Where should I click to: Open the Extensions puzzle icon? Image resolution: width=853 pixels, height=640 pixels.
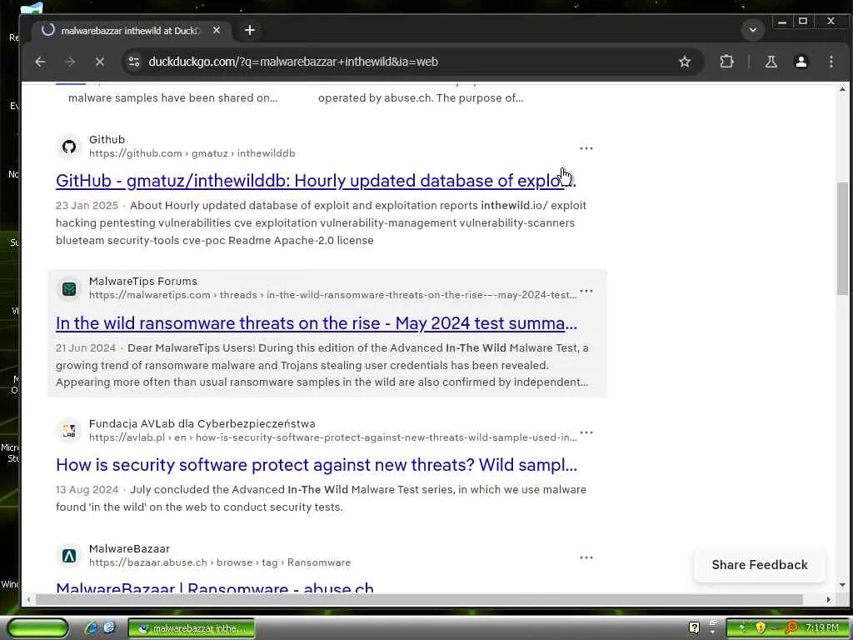tap(726, 62)
